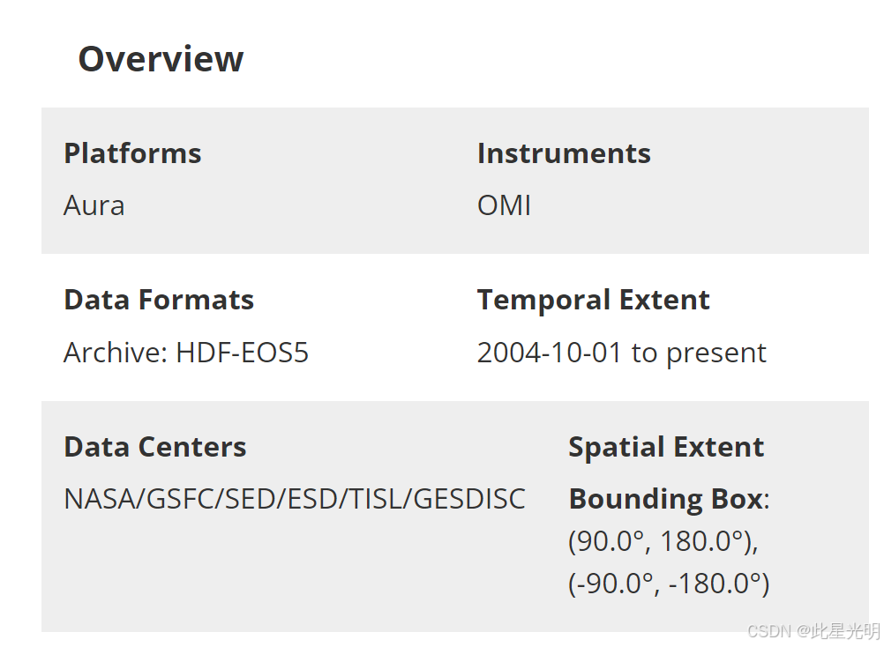Select the Spatial Extent heading
Screen dimensions: 884x647
(x=666, y=447)
